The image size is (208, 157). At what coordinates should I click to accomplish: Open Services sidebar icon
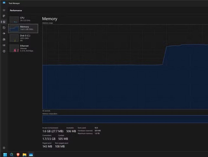tap(4, 51)
